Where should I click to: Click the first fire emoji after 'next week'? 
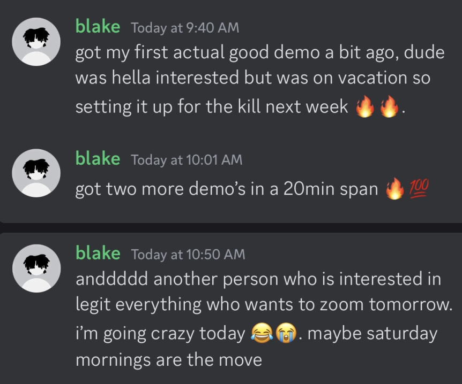point(365,108)
